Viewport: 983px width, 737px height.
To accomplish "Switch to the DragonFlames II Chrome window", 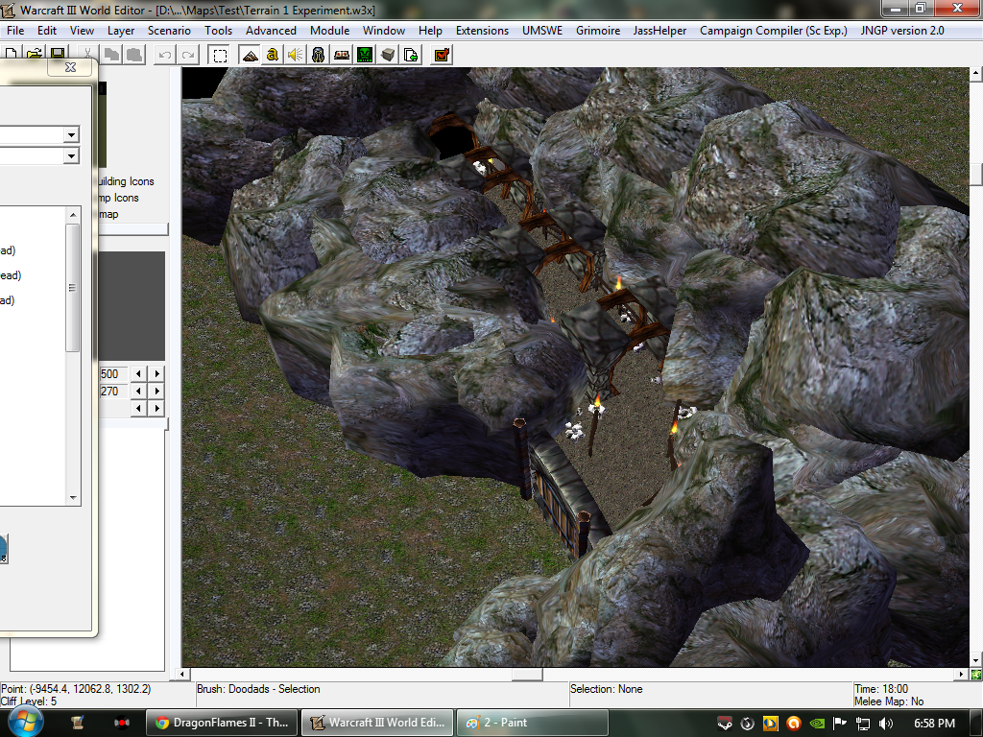I will 222,723.
